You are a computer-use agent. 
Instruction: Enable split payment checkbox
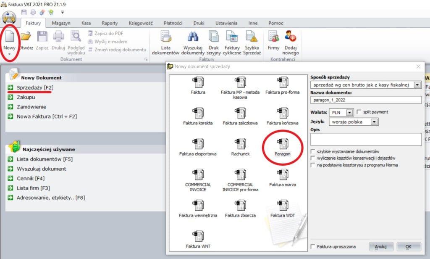tap(359, 112)
